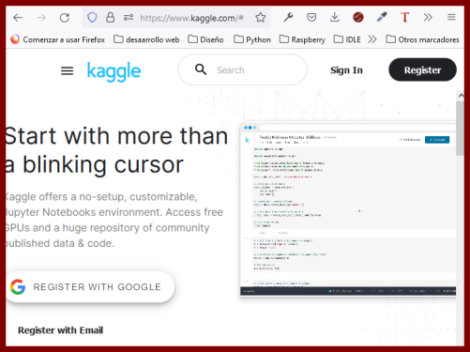
Task: Open the site permissions icon in address bar
Action: tap(129, 17)
